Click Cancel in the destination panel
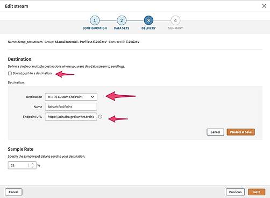 [x=215, y=132]
